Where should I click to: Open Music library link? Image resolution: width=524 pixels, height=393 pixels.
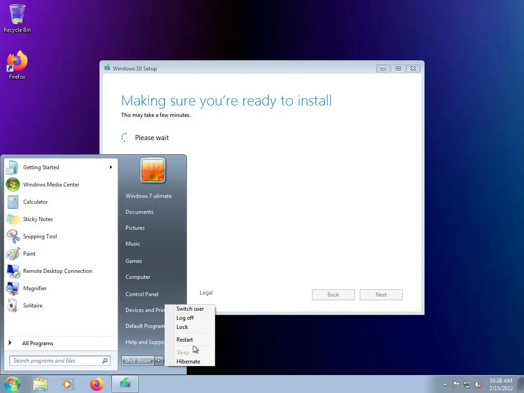click(133, 244)
